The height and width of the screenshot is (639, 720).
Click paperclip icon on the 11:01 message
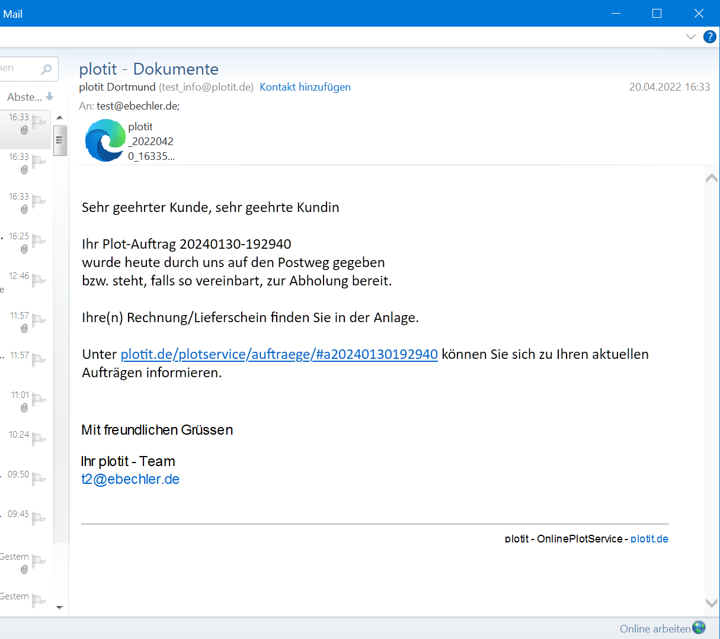click(x=24, y=408)
